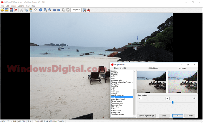Click the filter value field showing 50
Screen dimensions: 203x123
pyautogui.click(x=167, y=98)
